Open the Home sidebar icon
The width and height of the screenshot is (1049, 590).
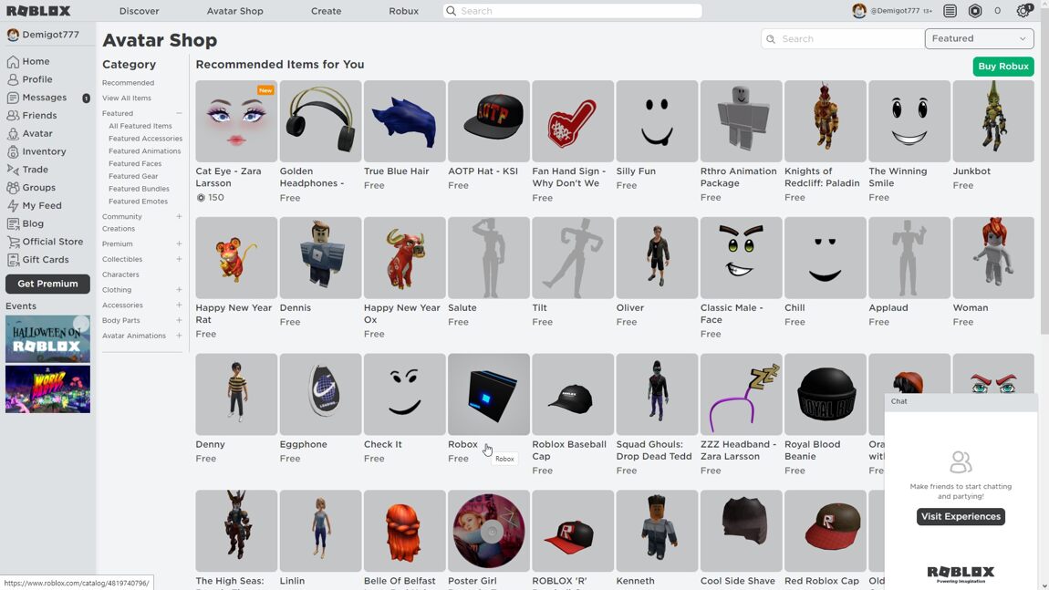click(x=13, y=61)
